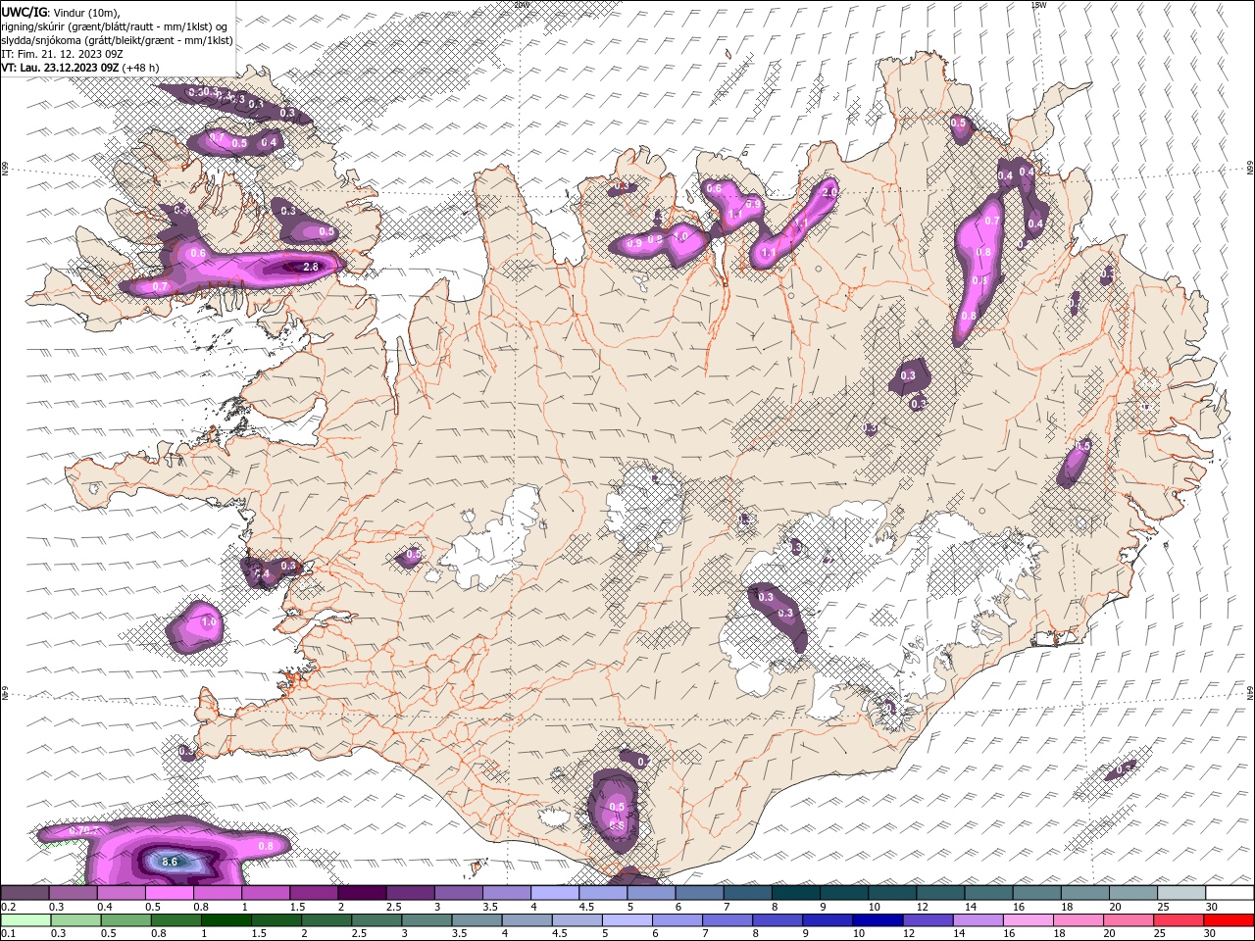Viewport: 1255px width, 941px height.
Task: Pick the white swatch ending the snow legend
Action: tap(1229, 893)
